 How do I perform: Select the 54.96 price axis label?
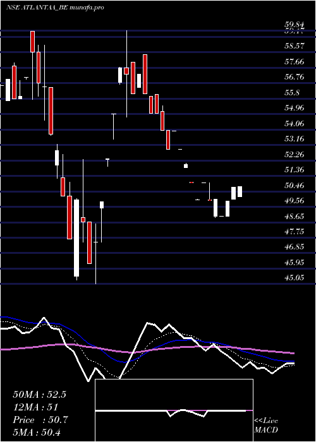(x=295, y=108)
